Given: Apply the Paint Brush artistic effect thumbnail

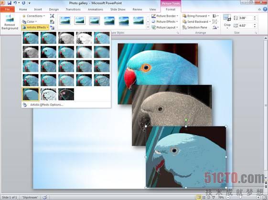Looking at the screenshot, I should (66, 52).
